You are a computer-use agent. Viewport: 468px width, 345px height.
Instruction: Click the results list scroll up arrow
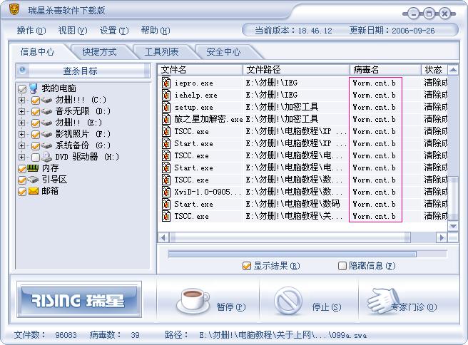click(453, 70)
